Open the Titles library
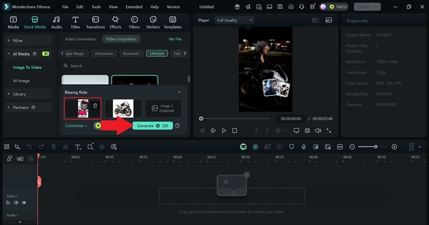 (x=75, y=22)
